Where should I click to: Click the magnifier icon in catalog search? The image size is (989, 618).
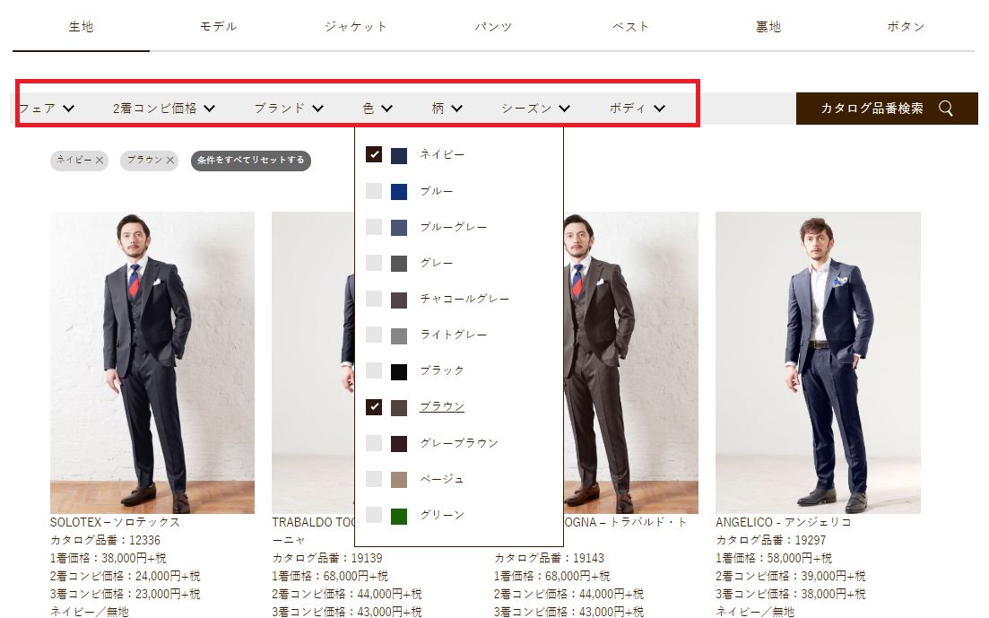pos(946,109)
